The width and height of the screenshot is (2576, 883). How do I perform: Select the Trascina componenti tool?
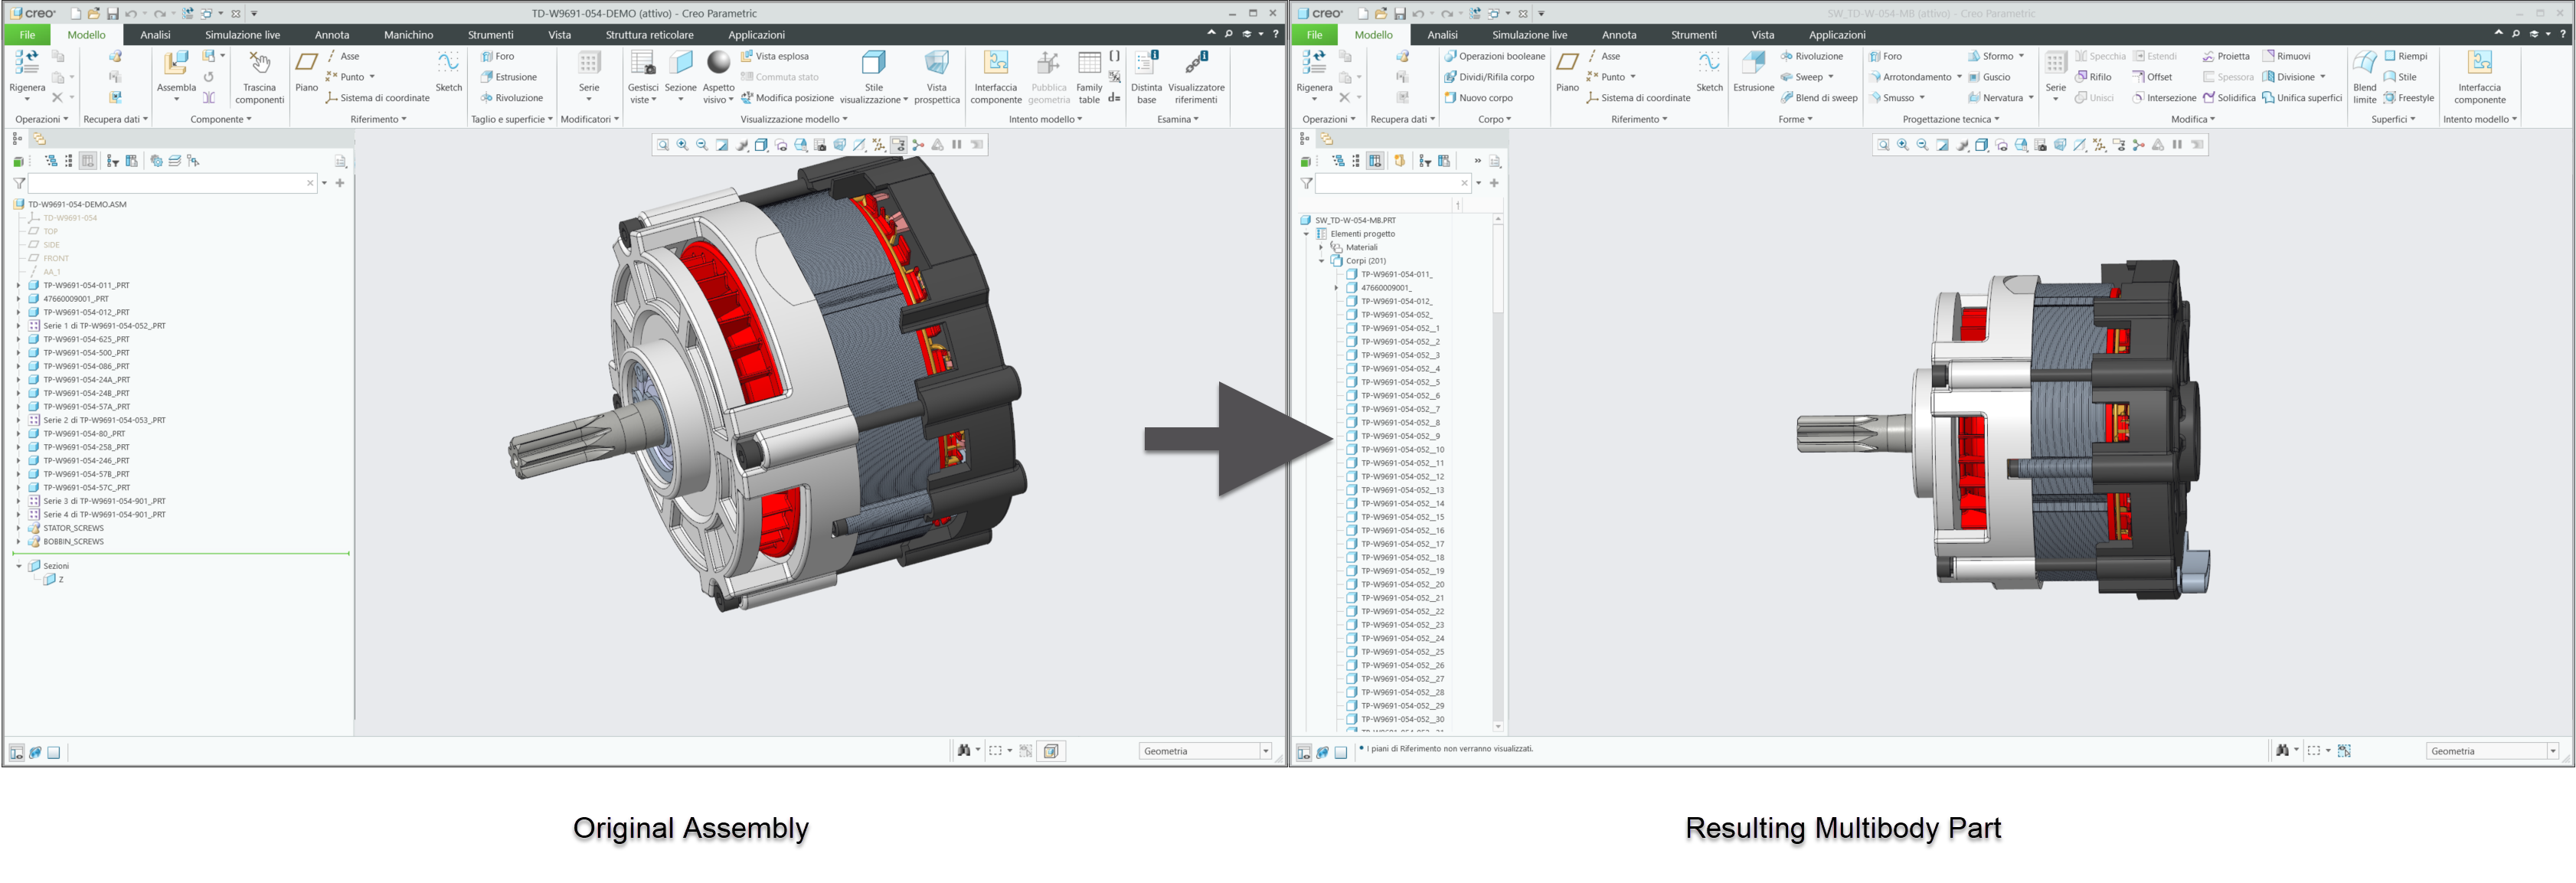point(259,77)
